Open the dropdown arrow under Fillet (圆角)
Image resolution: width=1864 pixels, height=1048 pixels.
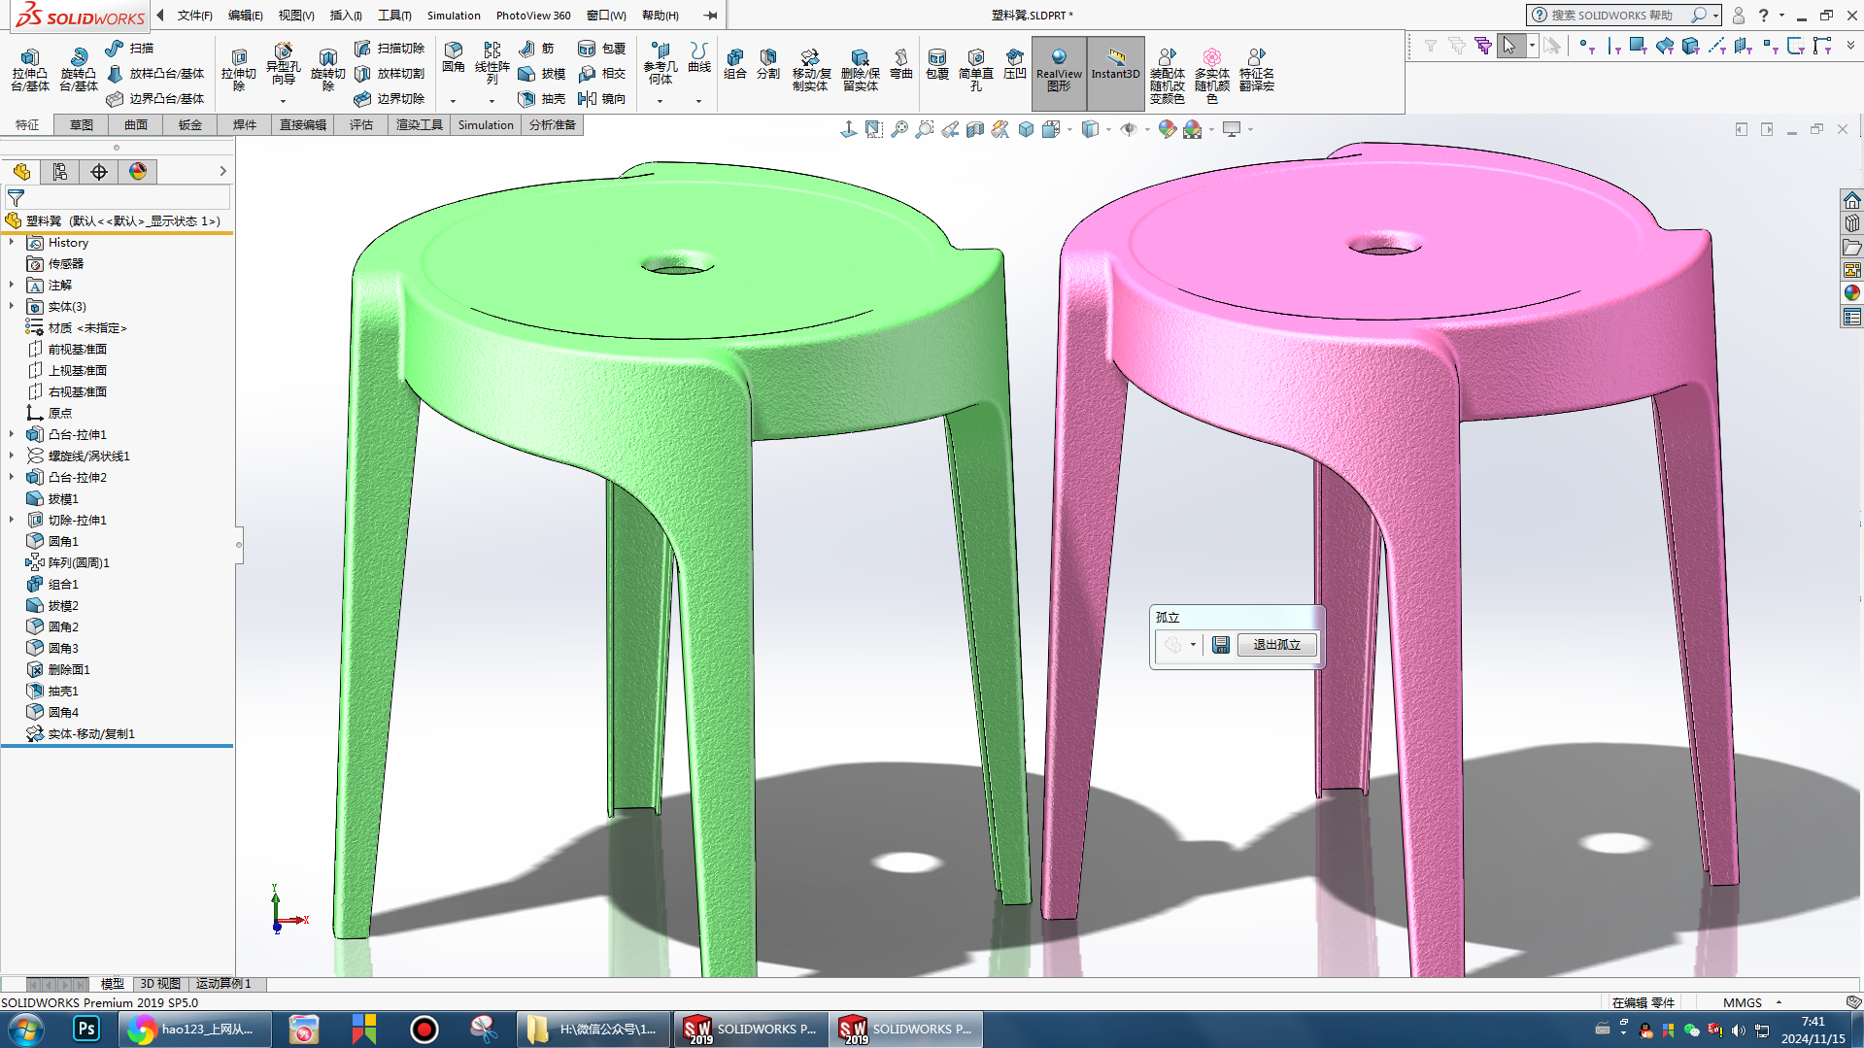coord(453,101)
